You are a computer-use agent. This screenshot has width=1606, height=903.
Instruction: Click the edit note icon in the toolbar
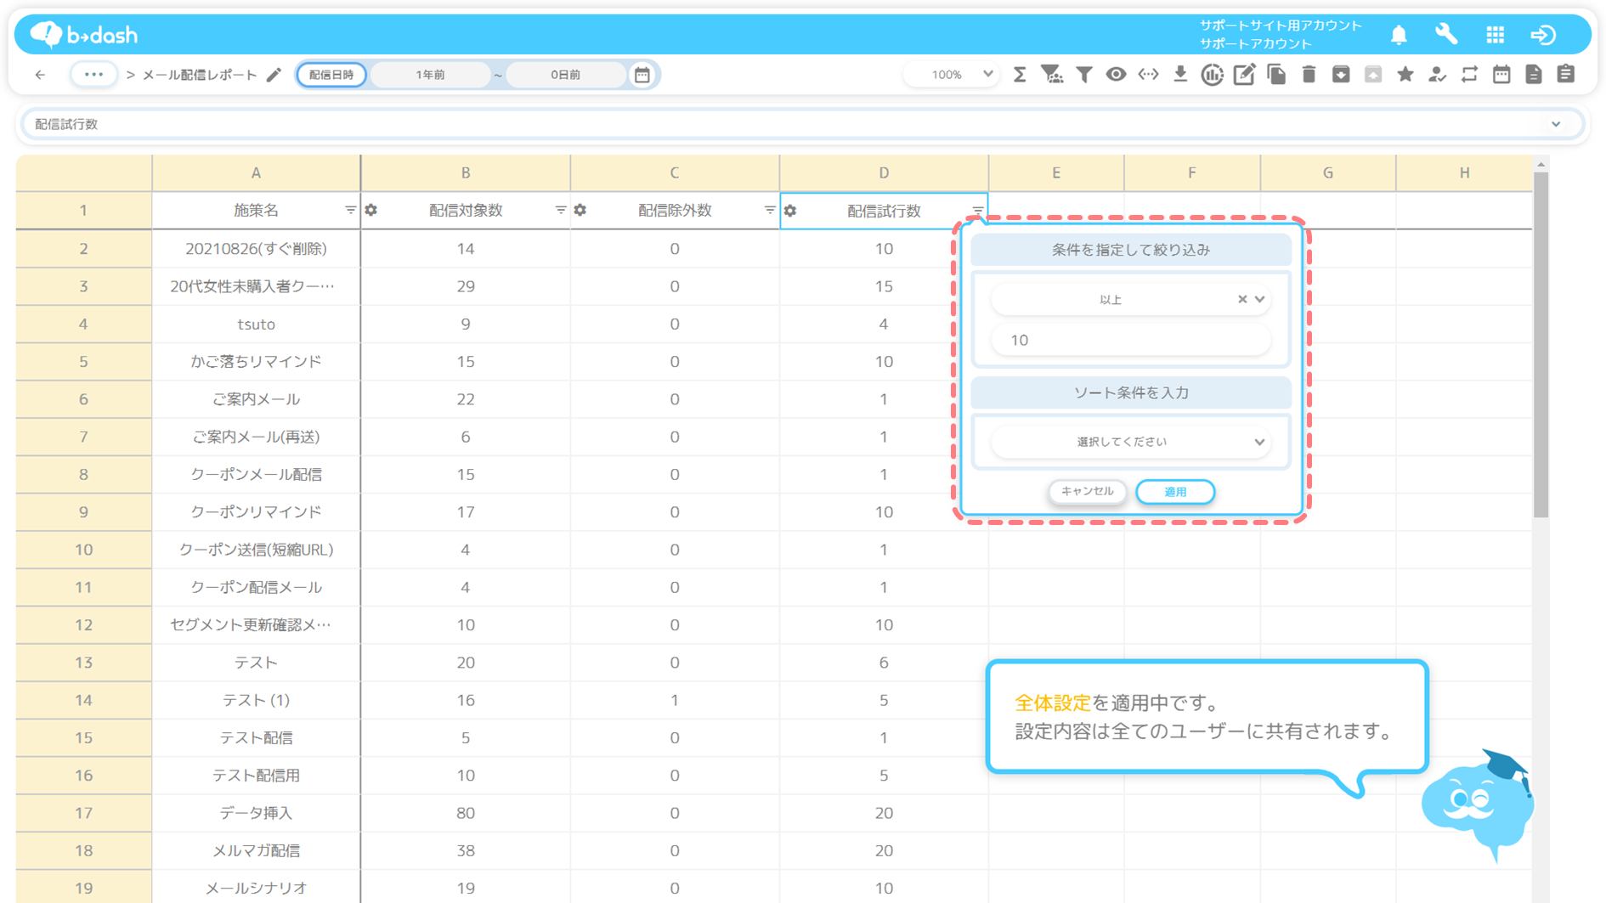click(x=1244, y=75)
